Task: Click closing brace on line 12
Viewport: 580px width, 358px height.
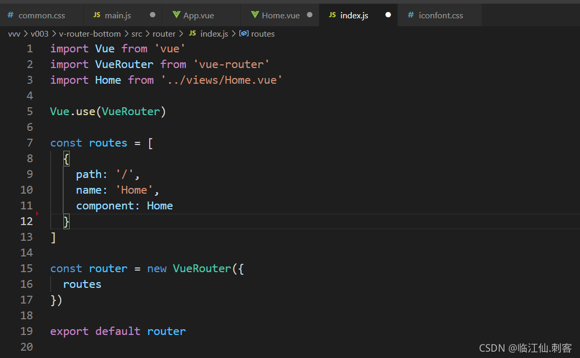Action: point(66,221)
